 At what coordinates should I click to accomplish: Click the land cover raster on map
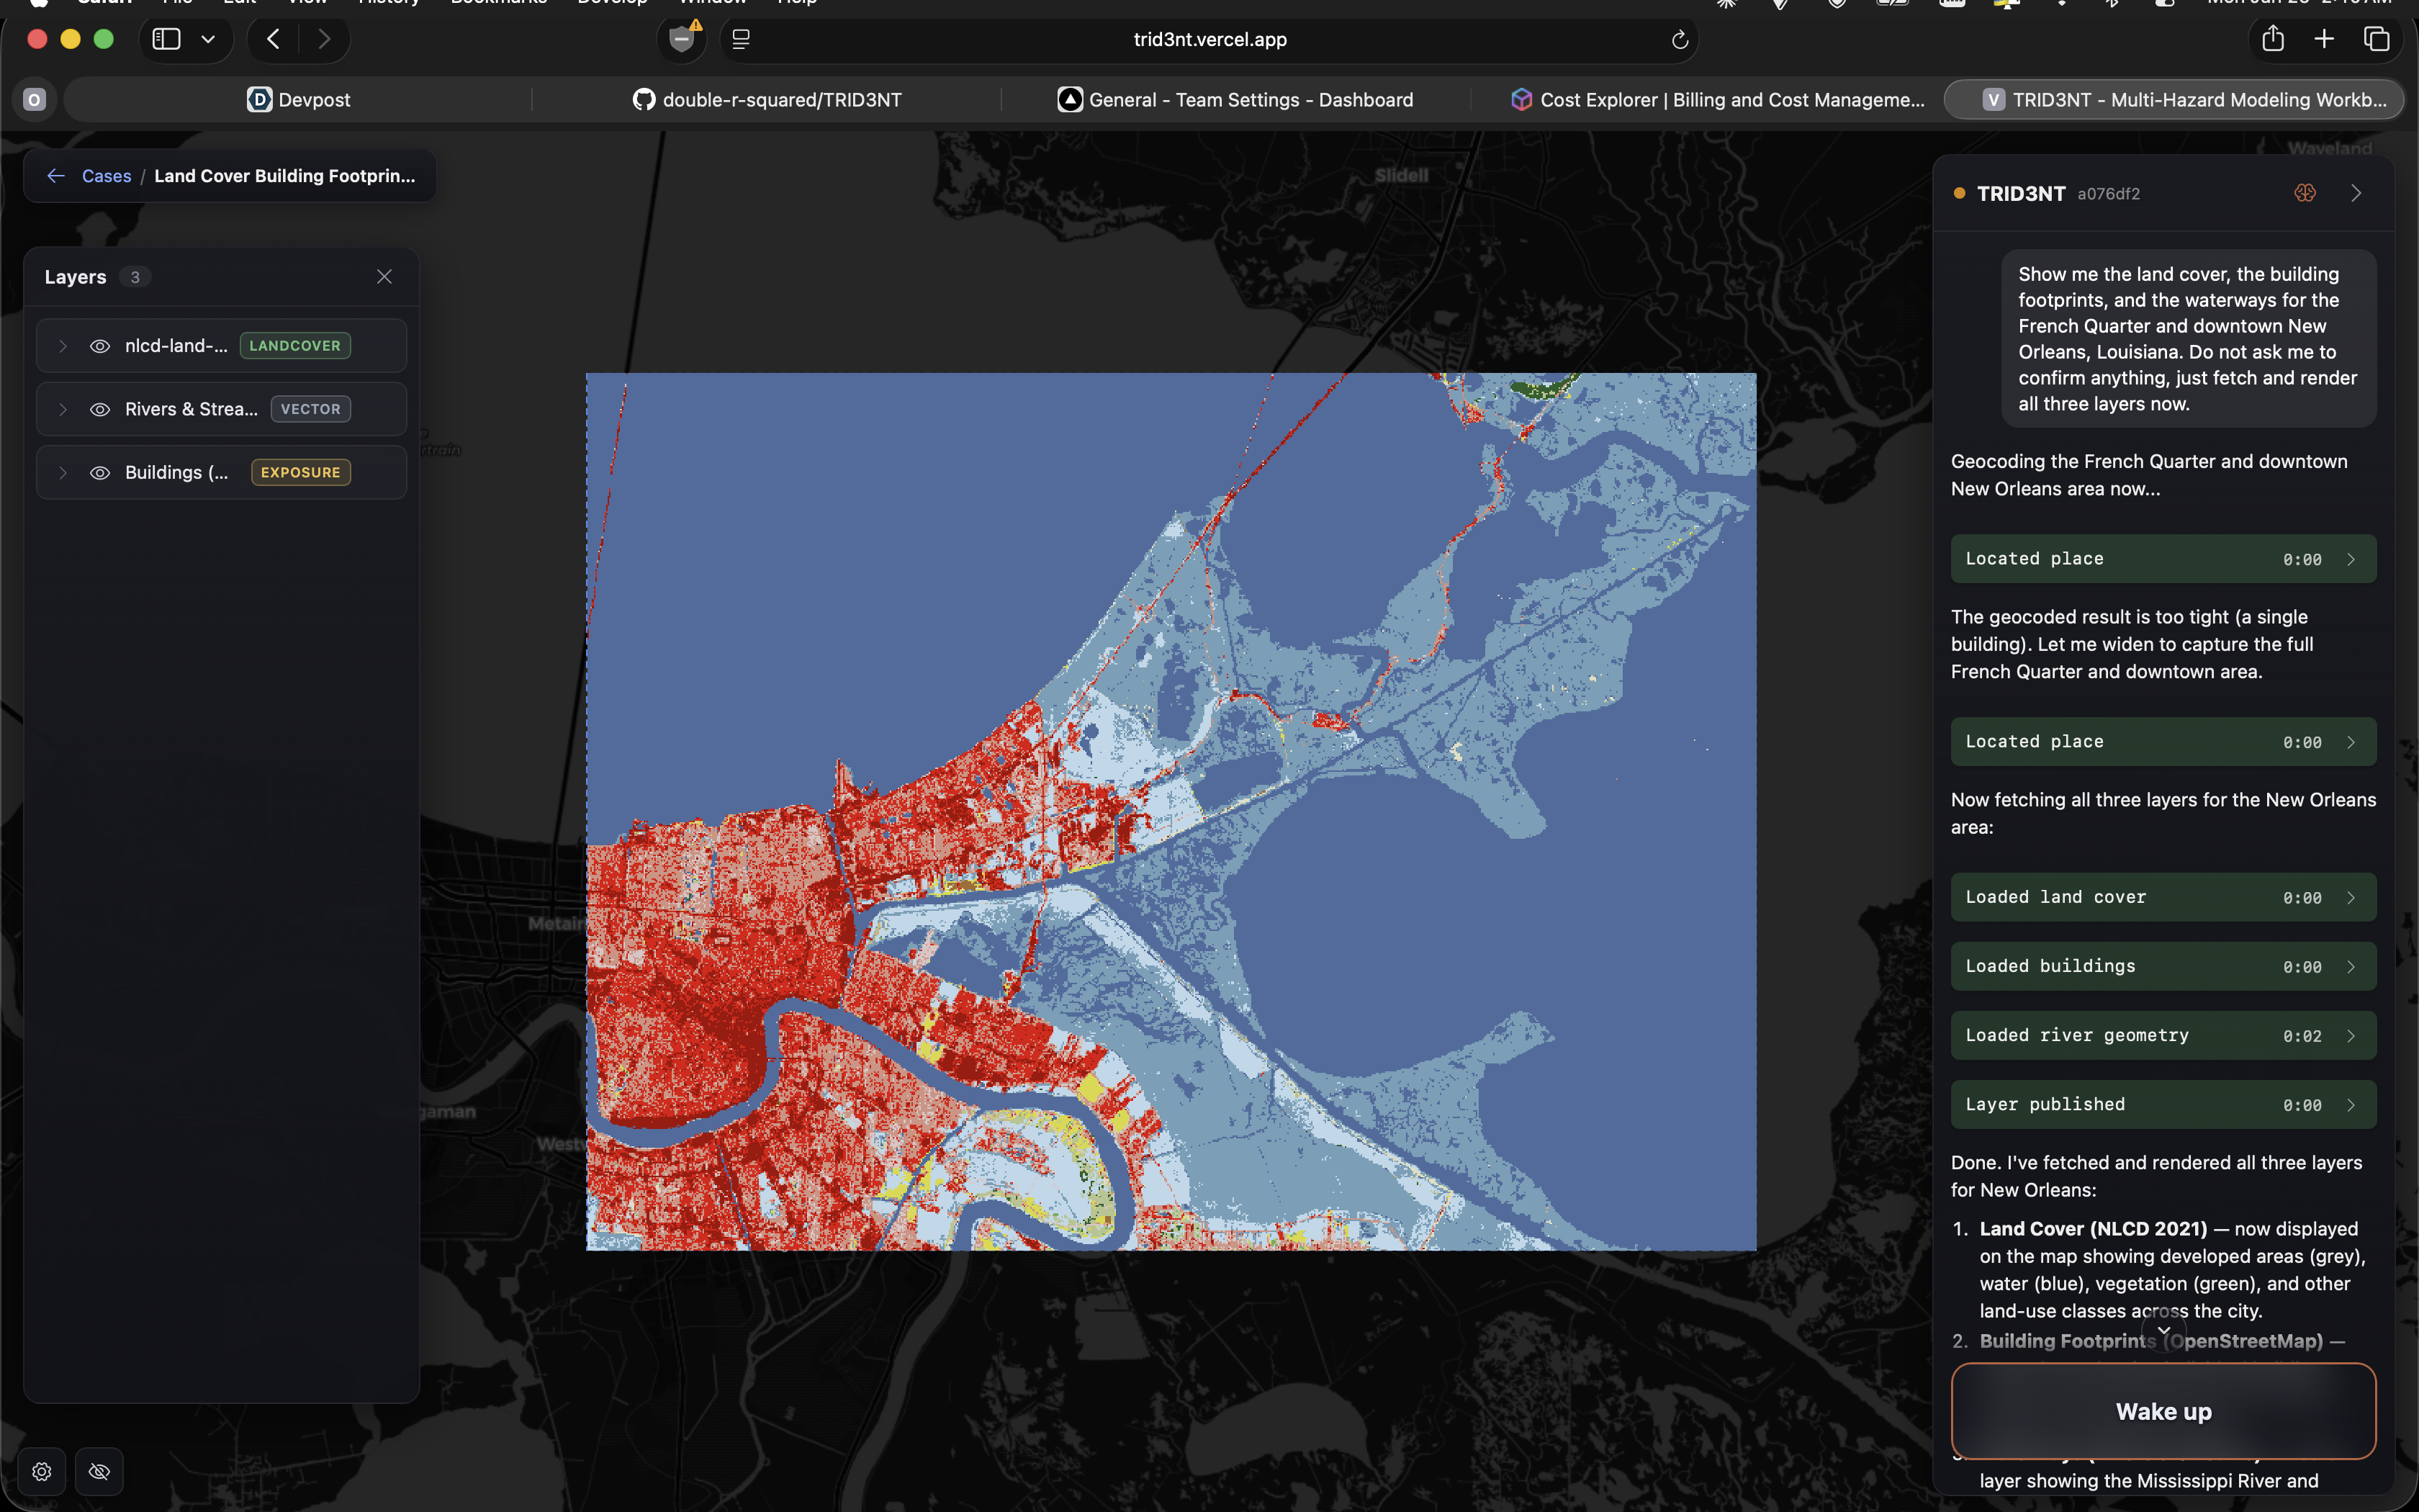click(x=1171, y=811)
